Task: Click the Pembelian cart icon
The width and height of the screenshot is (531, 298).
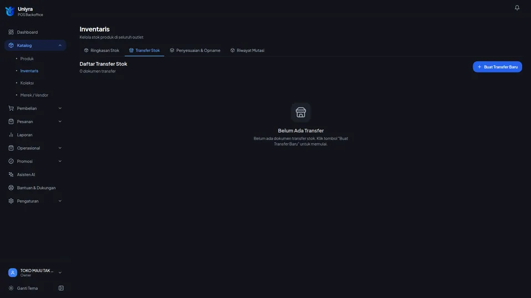Action: click(x=11, y=109)
